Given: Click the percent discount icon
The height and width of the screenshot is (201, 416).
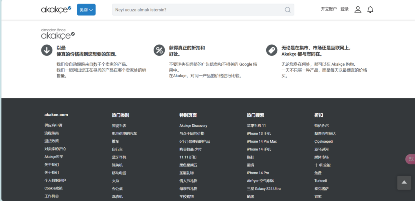Looking at the screenshot, I should point(159,50).
